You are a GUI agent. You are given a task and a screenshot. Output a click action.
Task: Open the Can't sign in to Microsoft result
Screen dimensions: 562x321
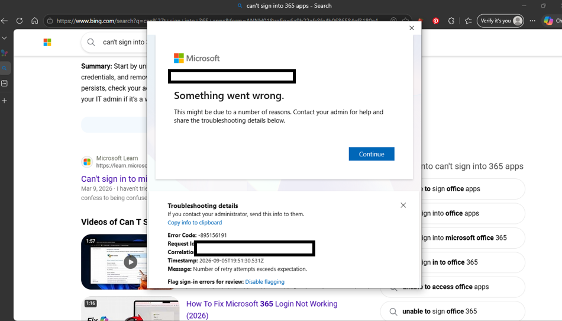[114, 179]
